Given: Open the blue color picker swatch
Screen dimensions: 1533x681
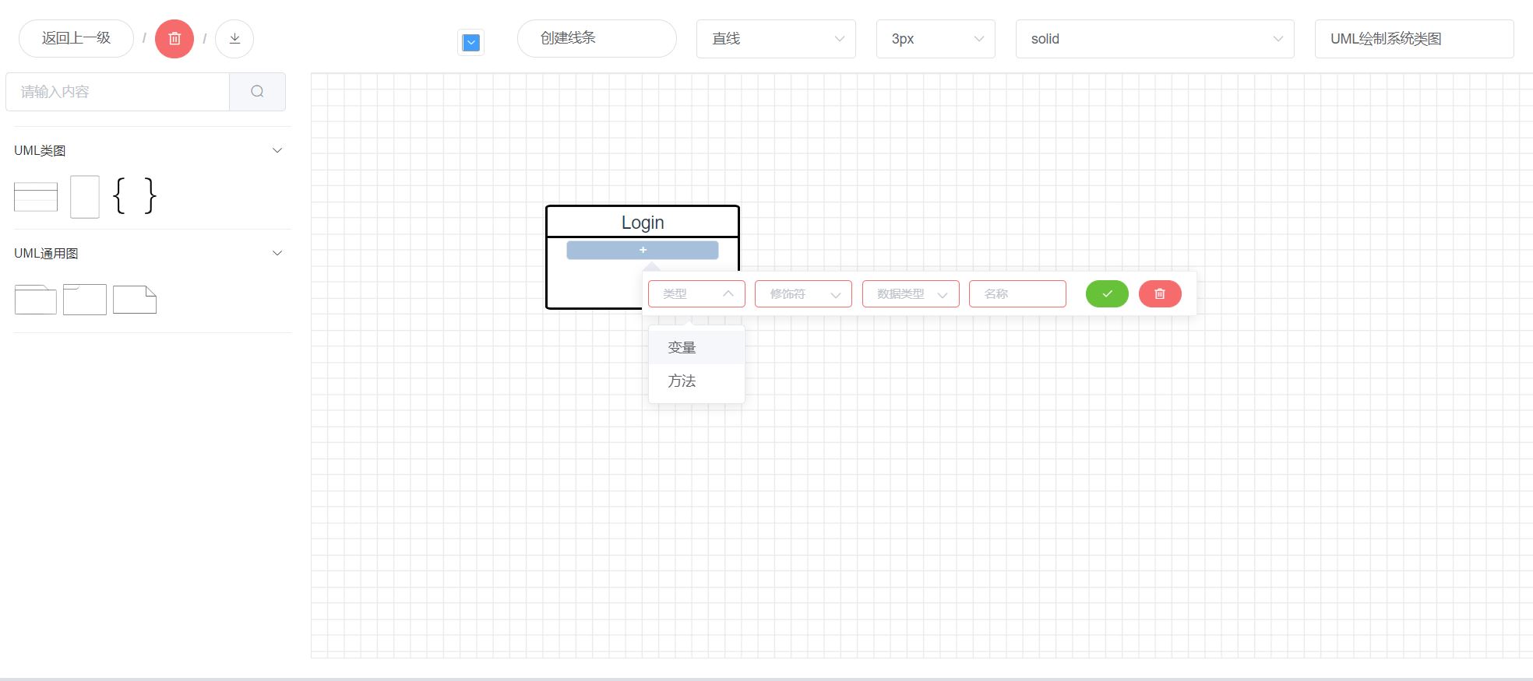Looking at the screenshot, I should [470, 43].
